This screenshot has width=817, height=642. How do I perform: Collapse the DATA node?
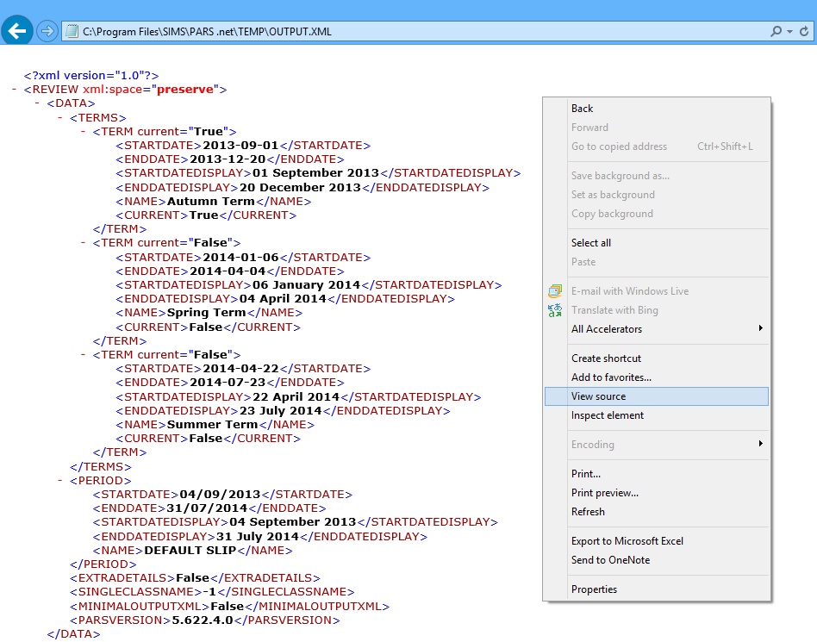click(37, 103)
